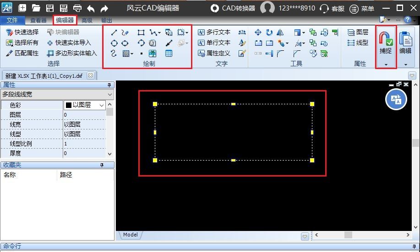Viewport: 420px width, 252px height.
Task: Click the Insert image palm-tree icon
Action: tap(153, 54)
